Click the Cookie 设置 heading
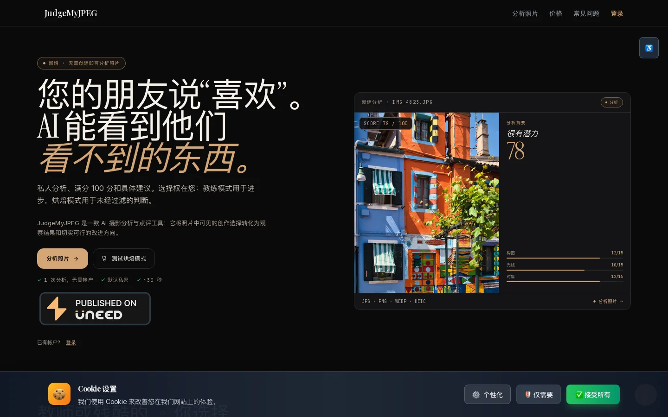The height and width of the screenshot is (417, 668). pyautogui.click(x=97, y=389)
